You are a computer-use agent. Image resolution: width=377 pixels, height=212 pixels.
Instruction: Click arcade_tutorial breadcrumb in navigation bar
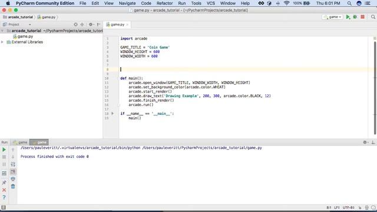[18, 17]
